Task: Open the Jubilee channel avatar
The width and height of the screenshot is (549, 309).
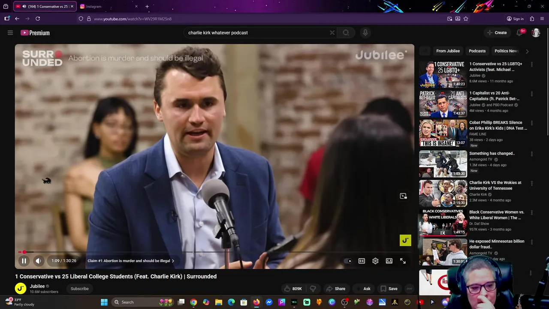Action: [x=21, y=288]
